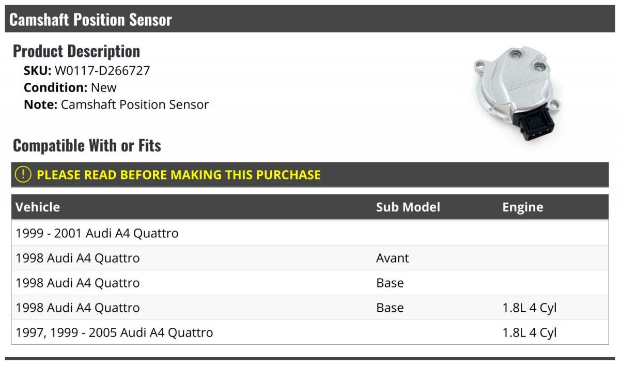Image resolution: width=620 pixels, height=365 pixels.
Task: Select the 1998 Audi A4 Quattro Avant row
Action: 310,258
